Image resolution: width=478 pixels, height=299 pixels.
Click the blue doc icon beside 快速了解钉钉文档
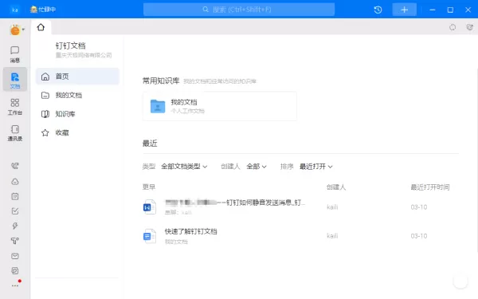pyautogui.click(x=150, y=236)
